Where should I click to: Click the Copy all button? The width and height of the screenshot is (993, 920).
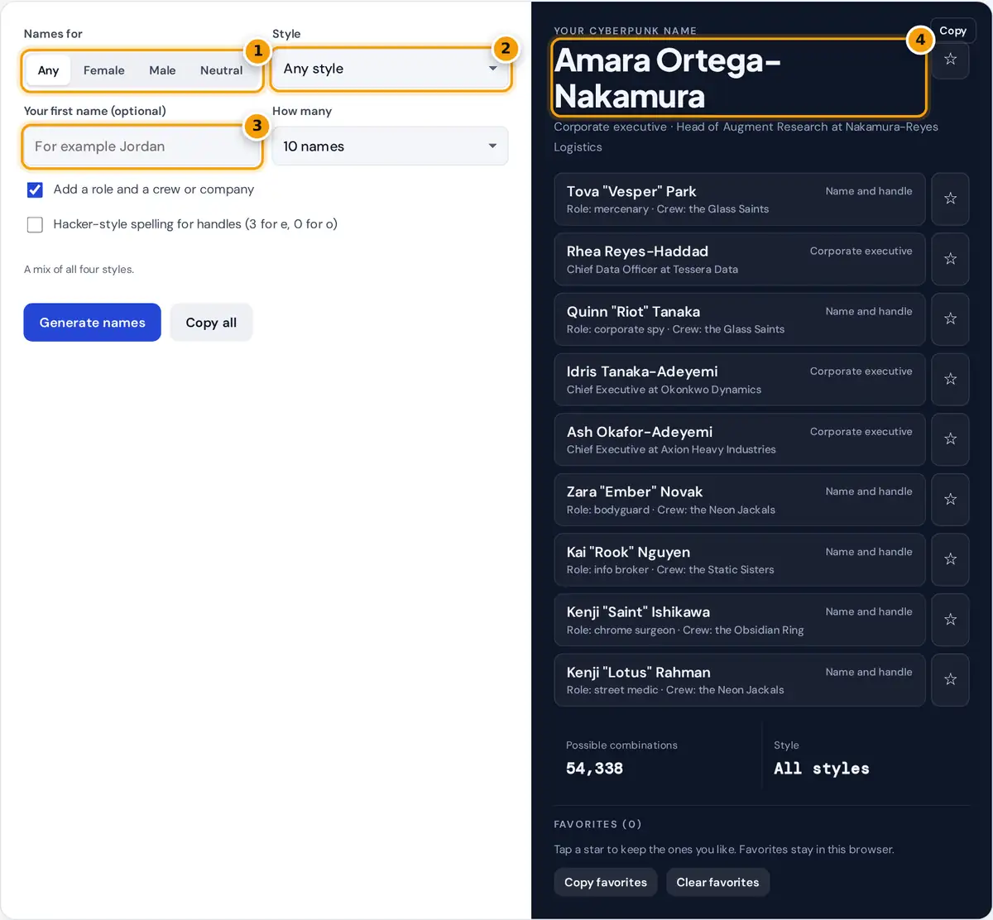(211, 323)
